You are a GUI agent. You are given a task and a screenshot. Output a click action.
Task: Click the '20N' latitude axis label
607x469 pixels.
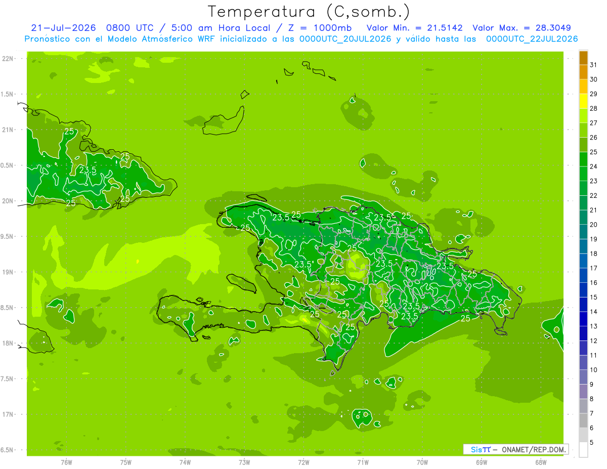click(8, 201)
